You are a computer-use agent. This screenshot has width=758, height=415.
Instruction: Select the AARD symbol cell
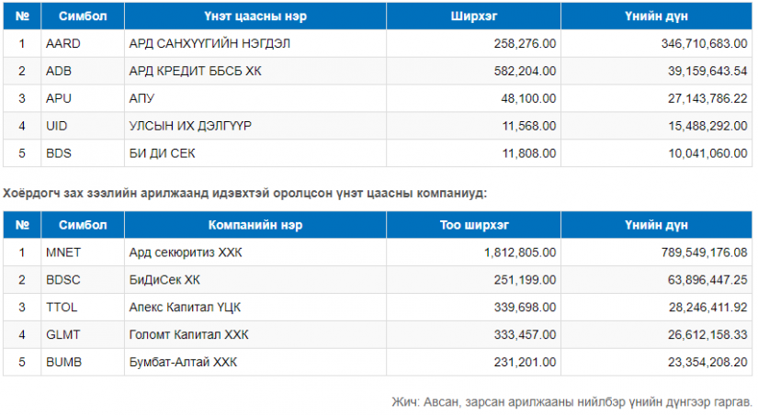tap(83, 43)
